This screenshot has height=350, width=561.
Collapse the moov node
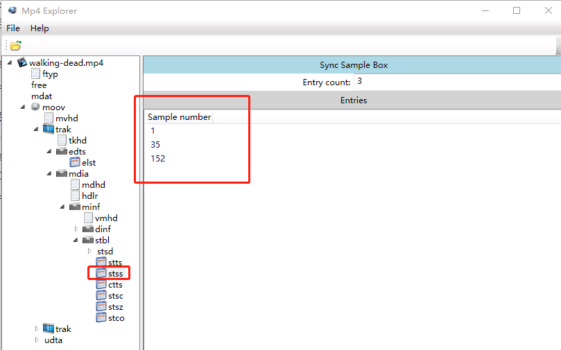coord(23,107)
